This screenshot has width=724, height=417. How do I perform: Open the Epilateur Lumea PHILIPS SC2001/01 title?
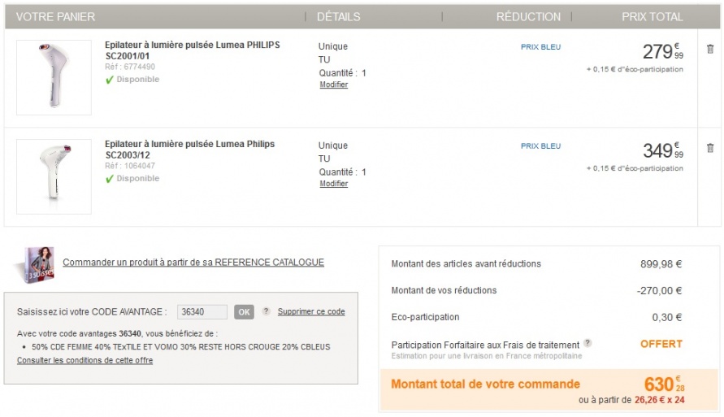click(x=192, y=50)
